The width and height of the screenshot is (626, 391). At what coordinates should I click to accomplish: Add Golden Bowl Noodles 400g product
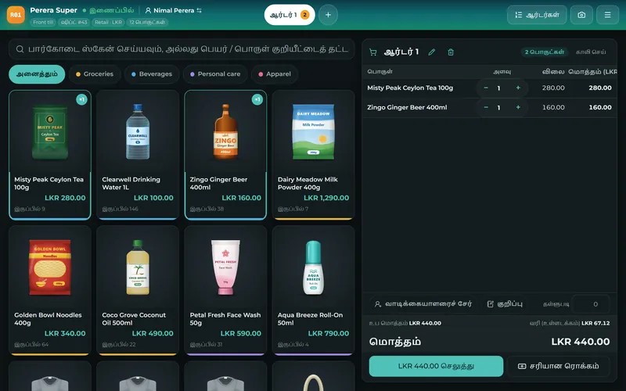pyautogui.click(x=50, y=290)
